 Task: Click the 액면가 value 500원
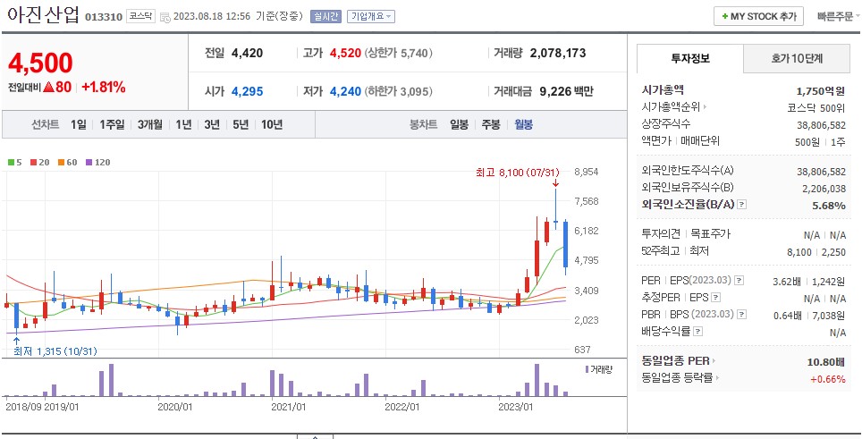click(807, 142)
